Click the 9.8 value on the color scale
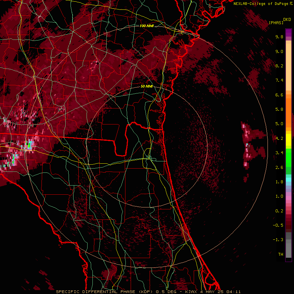The height and width of the screenshot is (294, 294). coord(279,37)
